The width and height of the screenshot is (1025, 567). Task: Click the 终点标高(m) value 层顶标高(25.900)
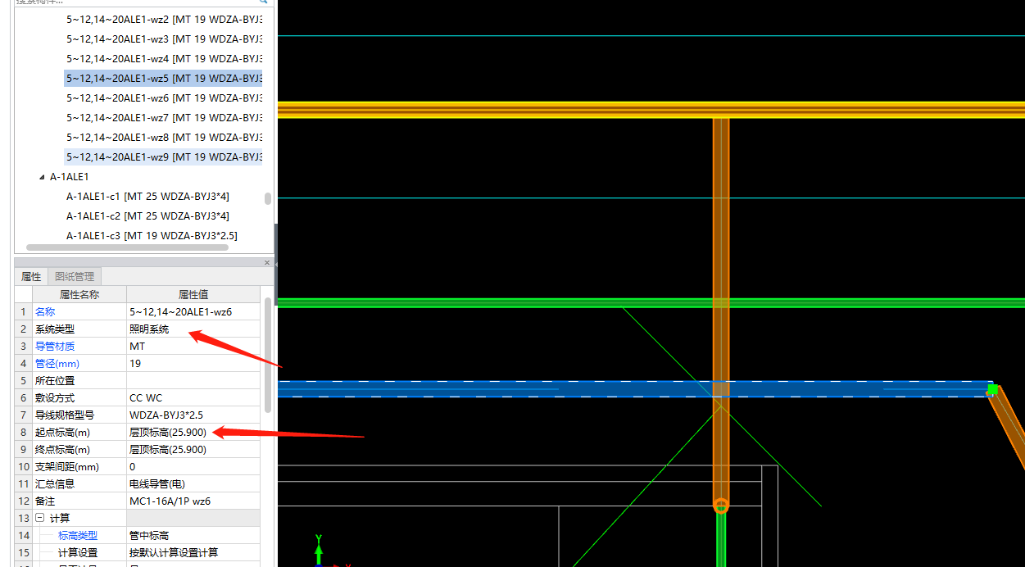pos(193,449)
